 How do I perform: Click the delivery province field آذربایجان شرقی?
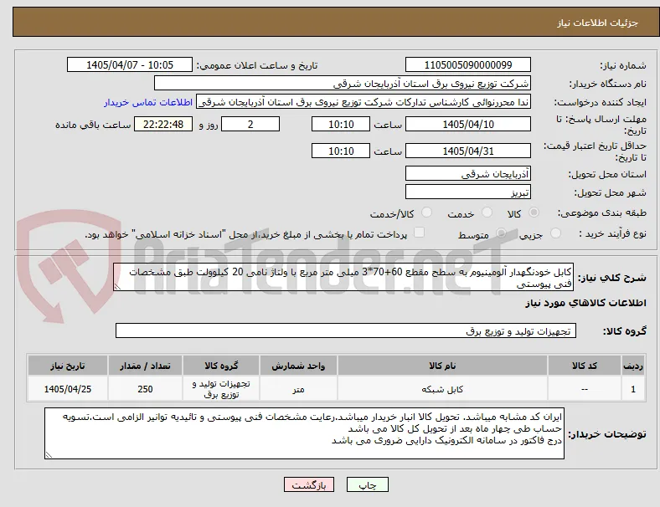tap(468, 174)
